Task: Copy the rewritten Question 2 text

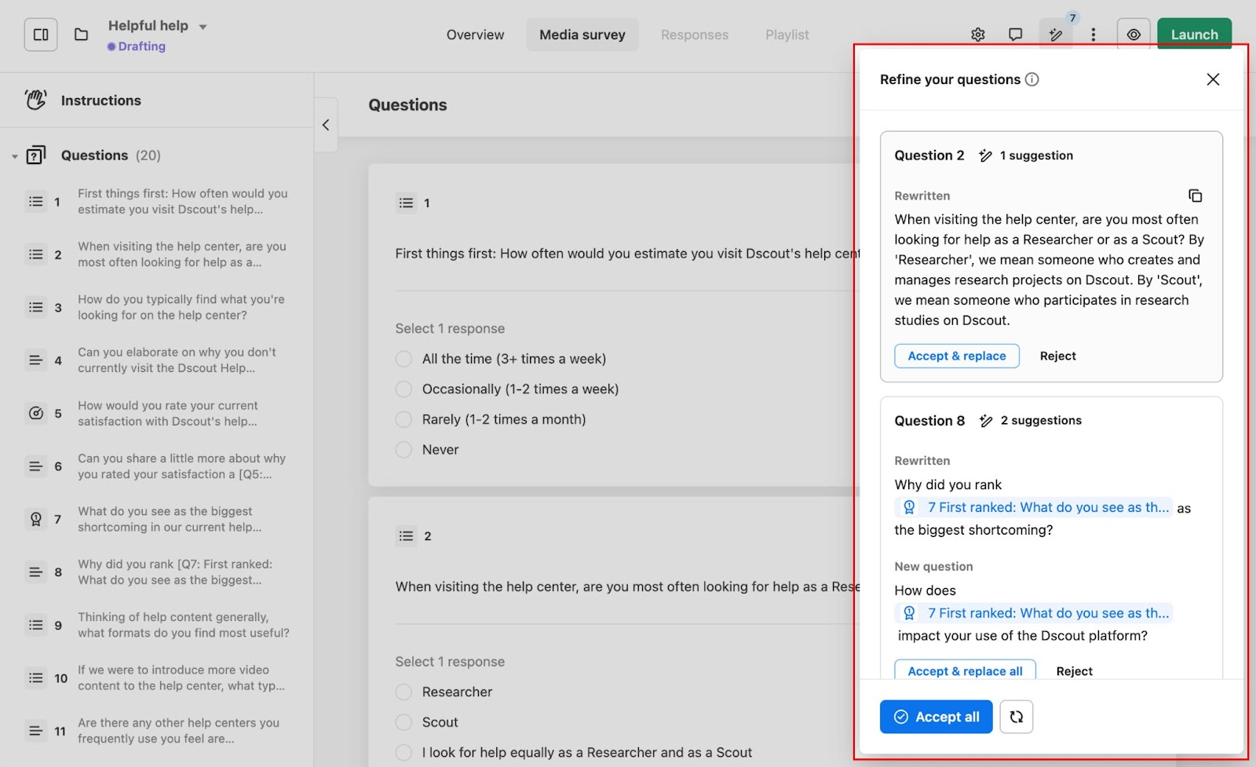Action: (1195, 195)
